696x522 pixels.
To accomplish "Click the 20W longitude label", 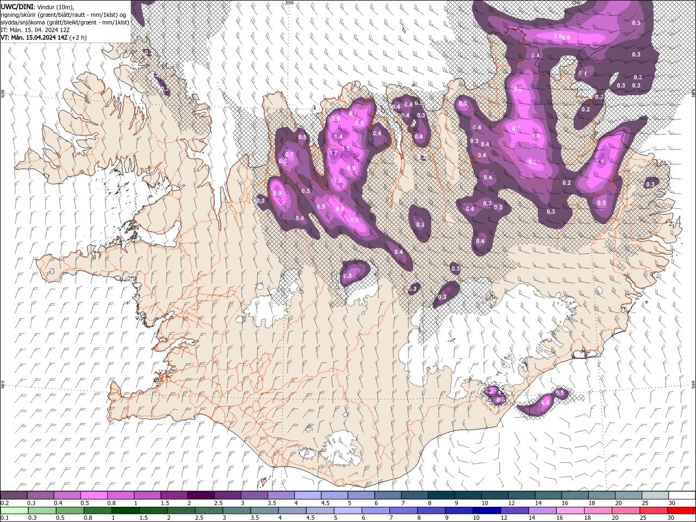I will (x=289, y=3).
